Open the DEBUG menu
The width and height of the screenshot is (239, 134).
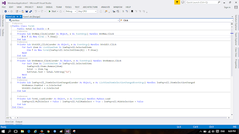pos(49,7)
